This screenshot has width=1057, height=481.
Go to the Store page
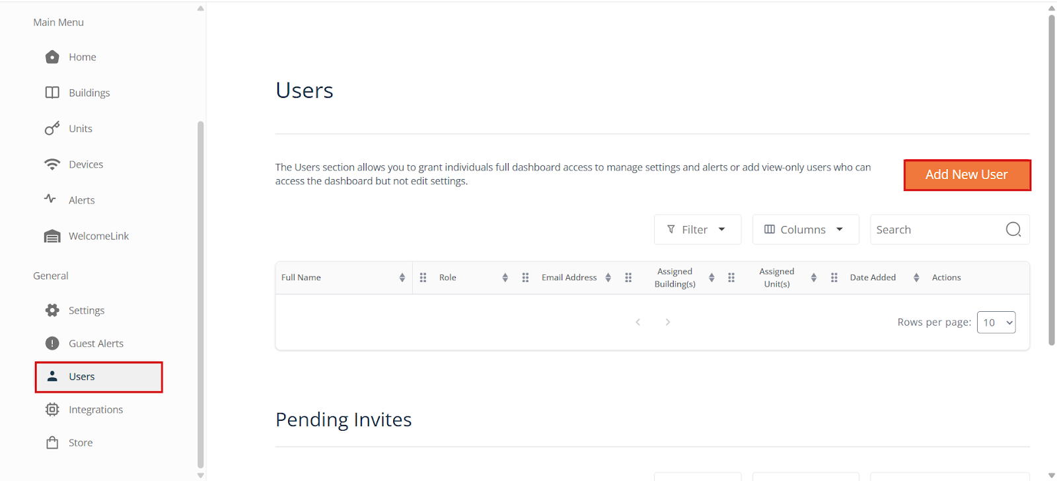pyautogui.click(x=81, y=443)
